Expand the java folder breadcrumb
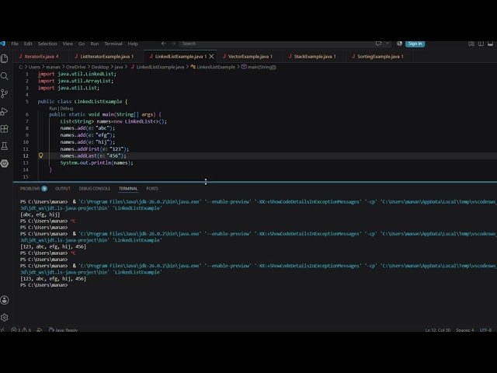The image size is (497, 373). pos(119,67)
